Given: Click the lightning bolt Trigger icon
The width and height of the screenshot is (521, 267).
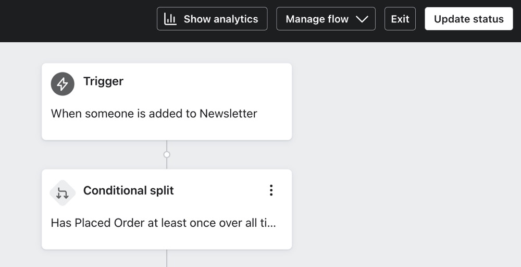Looking at the screenshot, I should pos(63,83).
